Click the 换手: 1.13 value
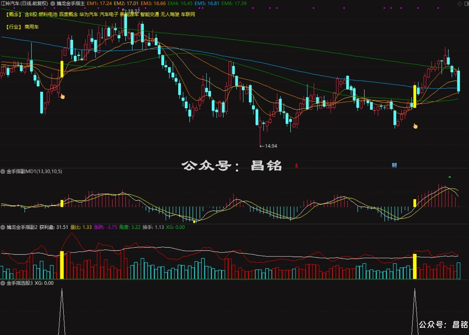 [153, 227]
